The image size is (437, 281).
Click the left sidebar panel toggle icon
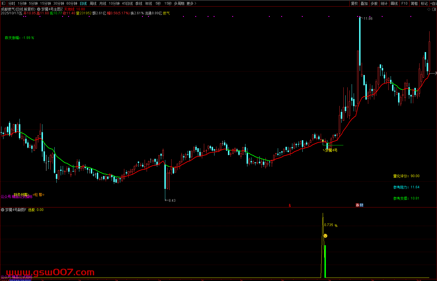3,3
